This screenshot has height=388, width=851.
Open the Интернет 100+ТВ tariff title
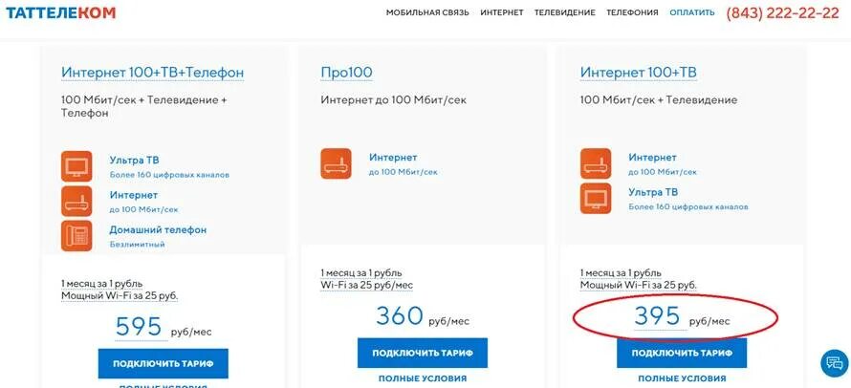pos(639,73)
